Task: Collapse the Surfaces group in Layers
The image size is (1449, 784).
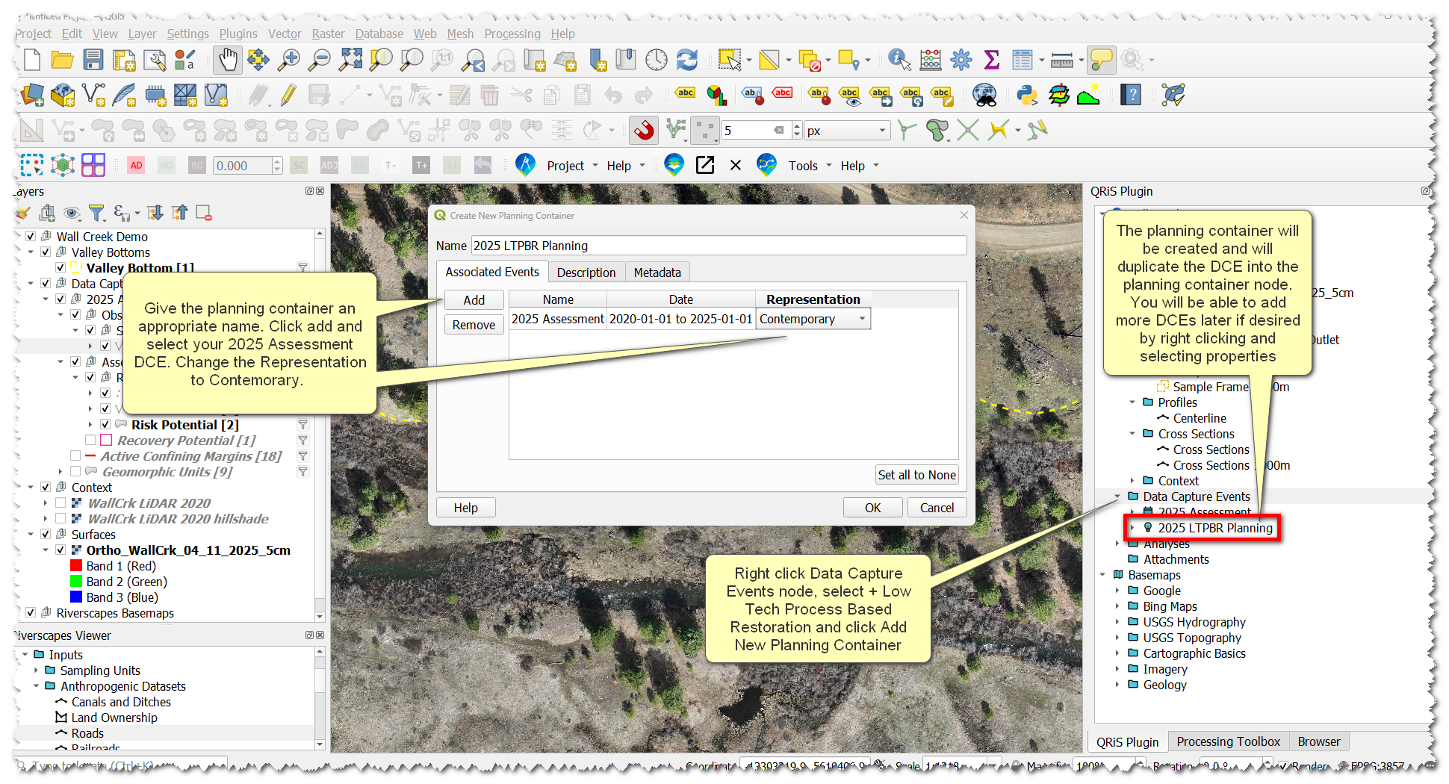Action: [31, 535]
